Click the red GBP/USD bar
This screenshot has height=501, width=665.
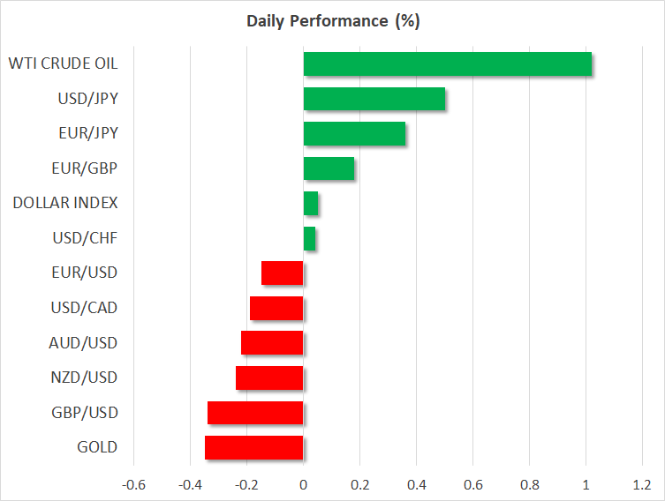tap(255, 412)
